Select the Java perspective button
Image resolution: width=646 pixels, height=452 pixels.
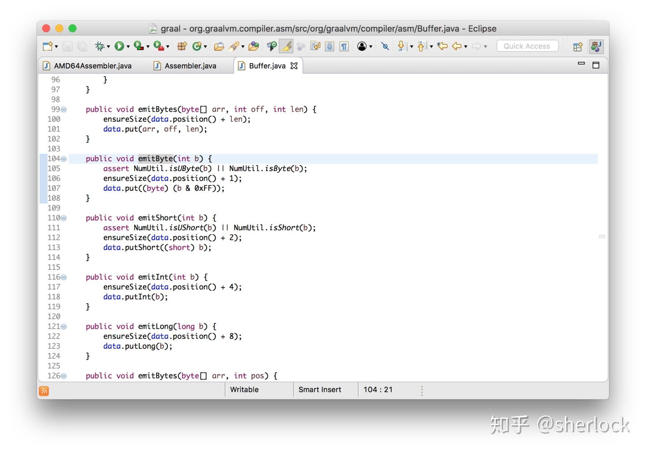click(x=596, y=47)
